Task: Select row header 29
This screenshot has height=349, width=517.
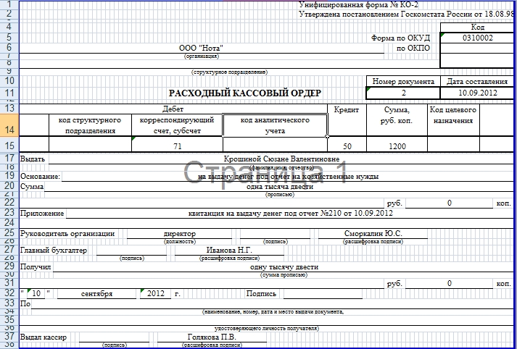Action: 9,266
